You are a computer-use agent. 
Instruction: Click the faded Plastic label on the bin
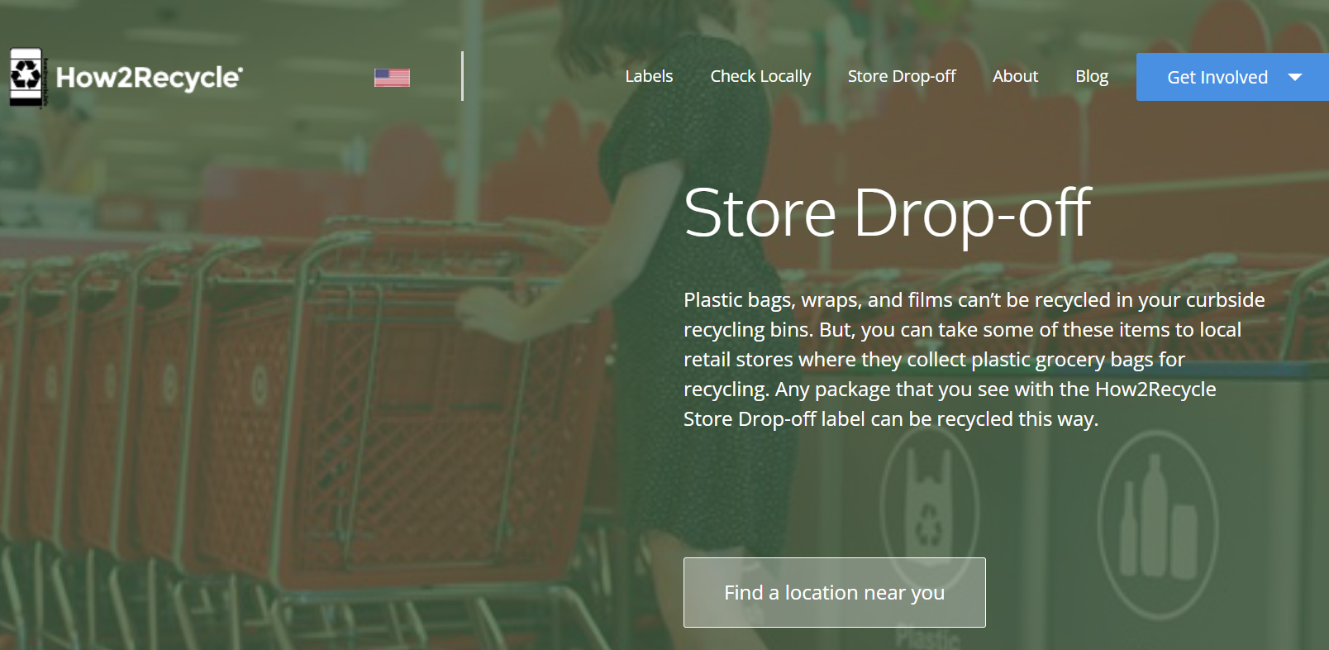928,638
